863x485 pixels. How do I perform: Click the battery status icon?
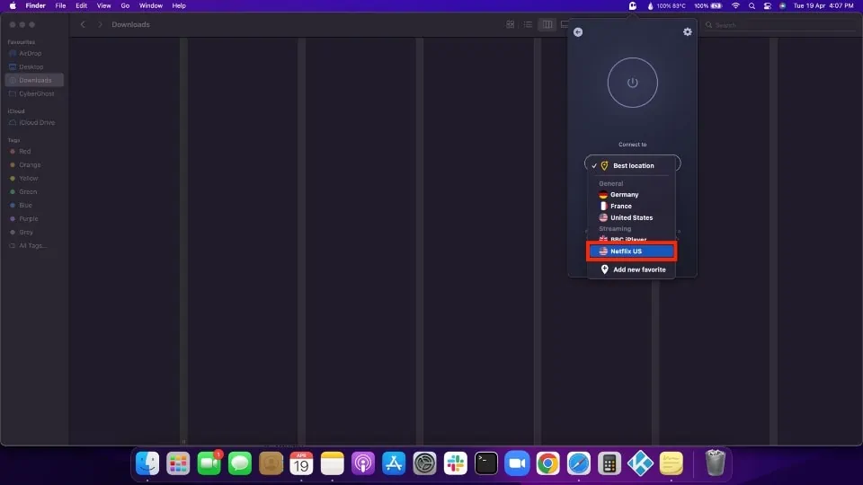click(708, 6)
